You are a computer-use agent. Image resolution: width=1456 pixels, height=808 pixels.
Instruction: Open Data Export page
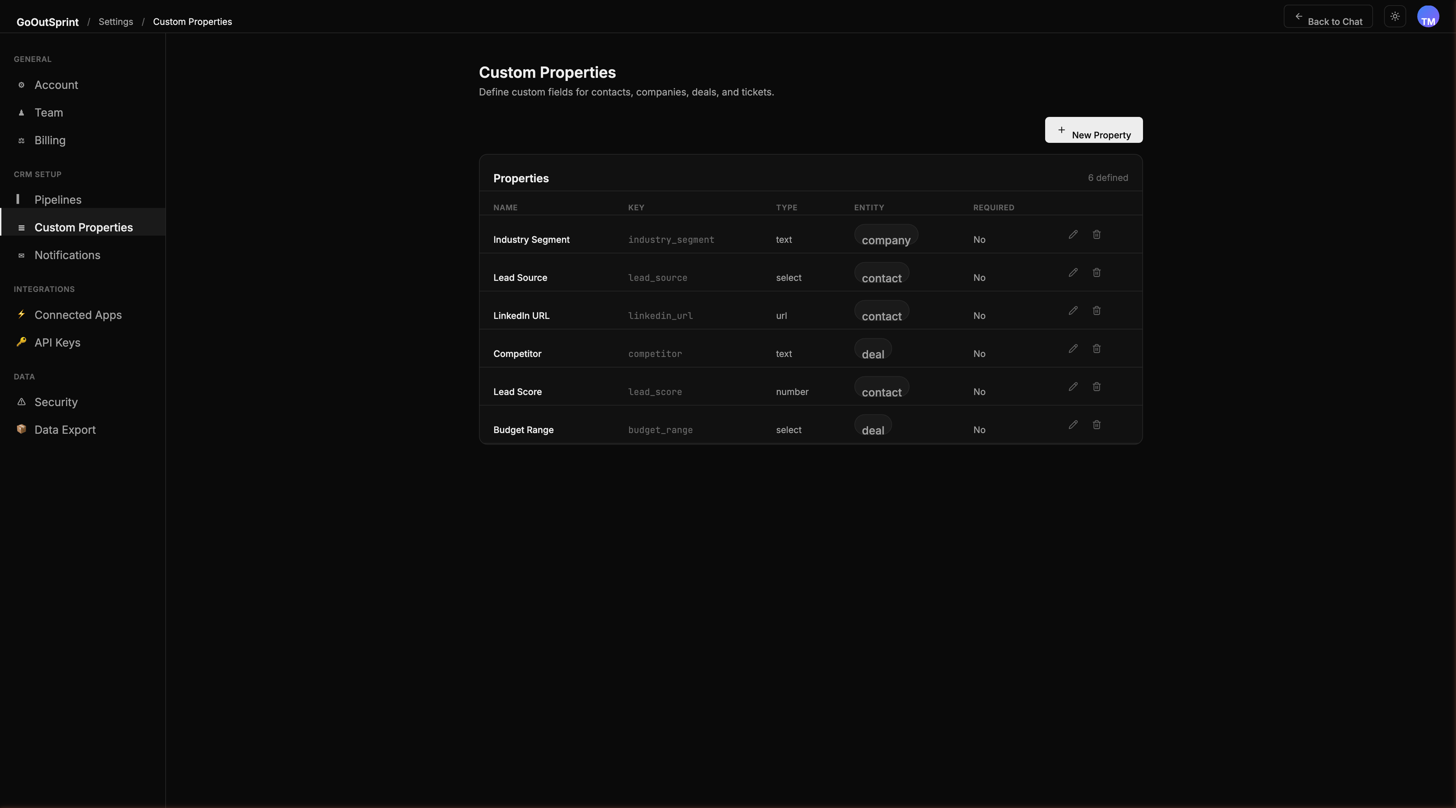(x=65, y=430)
